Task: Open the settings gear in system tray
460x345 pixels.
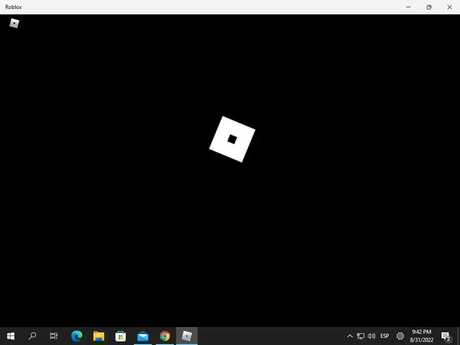Action: tap(400, 336)
